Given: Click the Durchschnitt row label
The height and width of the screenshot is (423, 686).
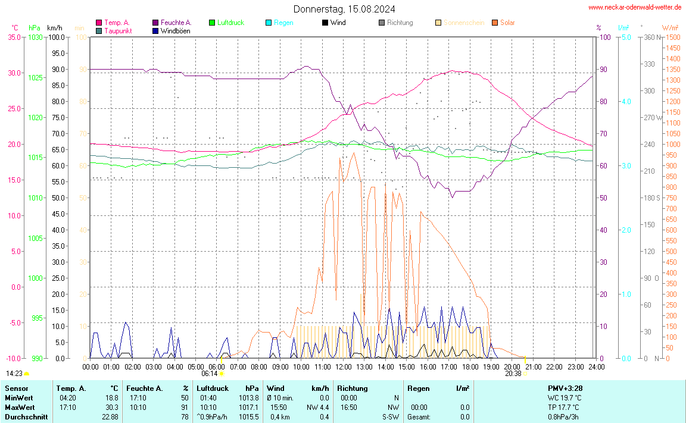Looking at the screenshot, I should click(25, 417).
